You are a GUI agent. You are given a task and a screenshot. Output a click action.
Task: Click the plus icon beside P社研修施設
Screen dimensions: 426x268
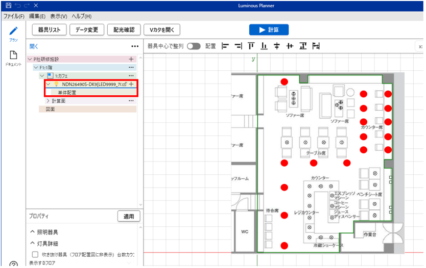(x=131, y=59)
